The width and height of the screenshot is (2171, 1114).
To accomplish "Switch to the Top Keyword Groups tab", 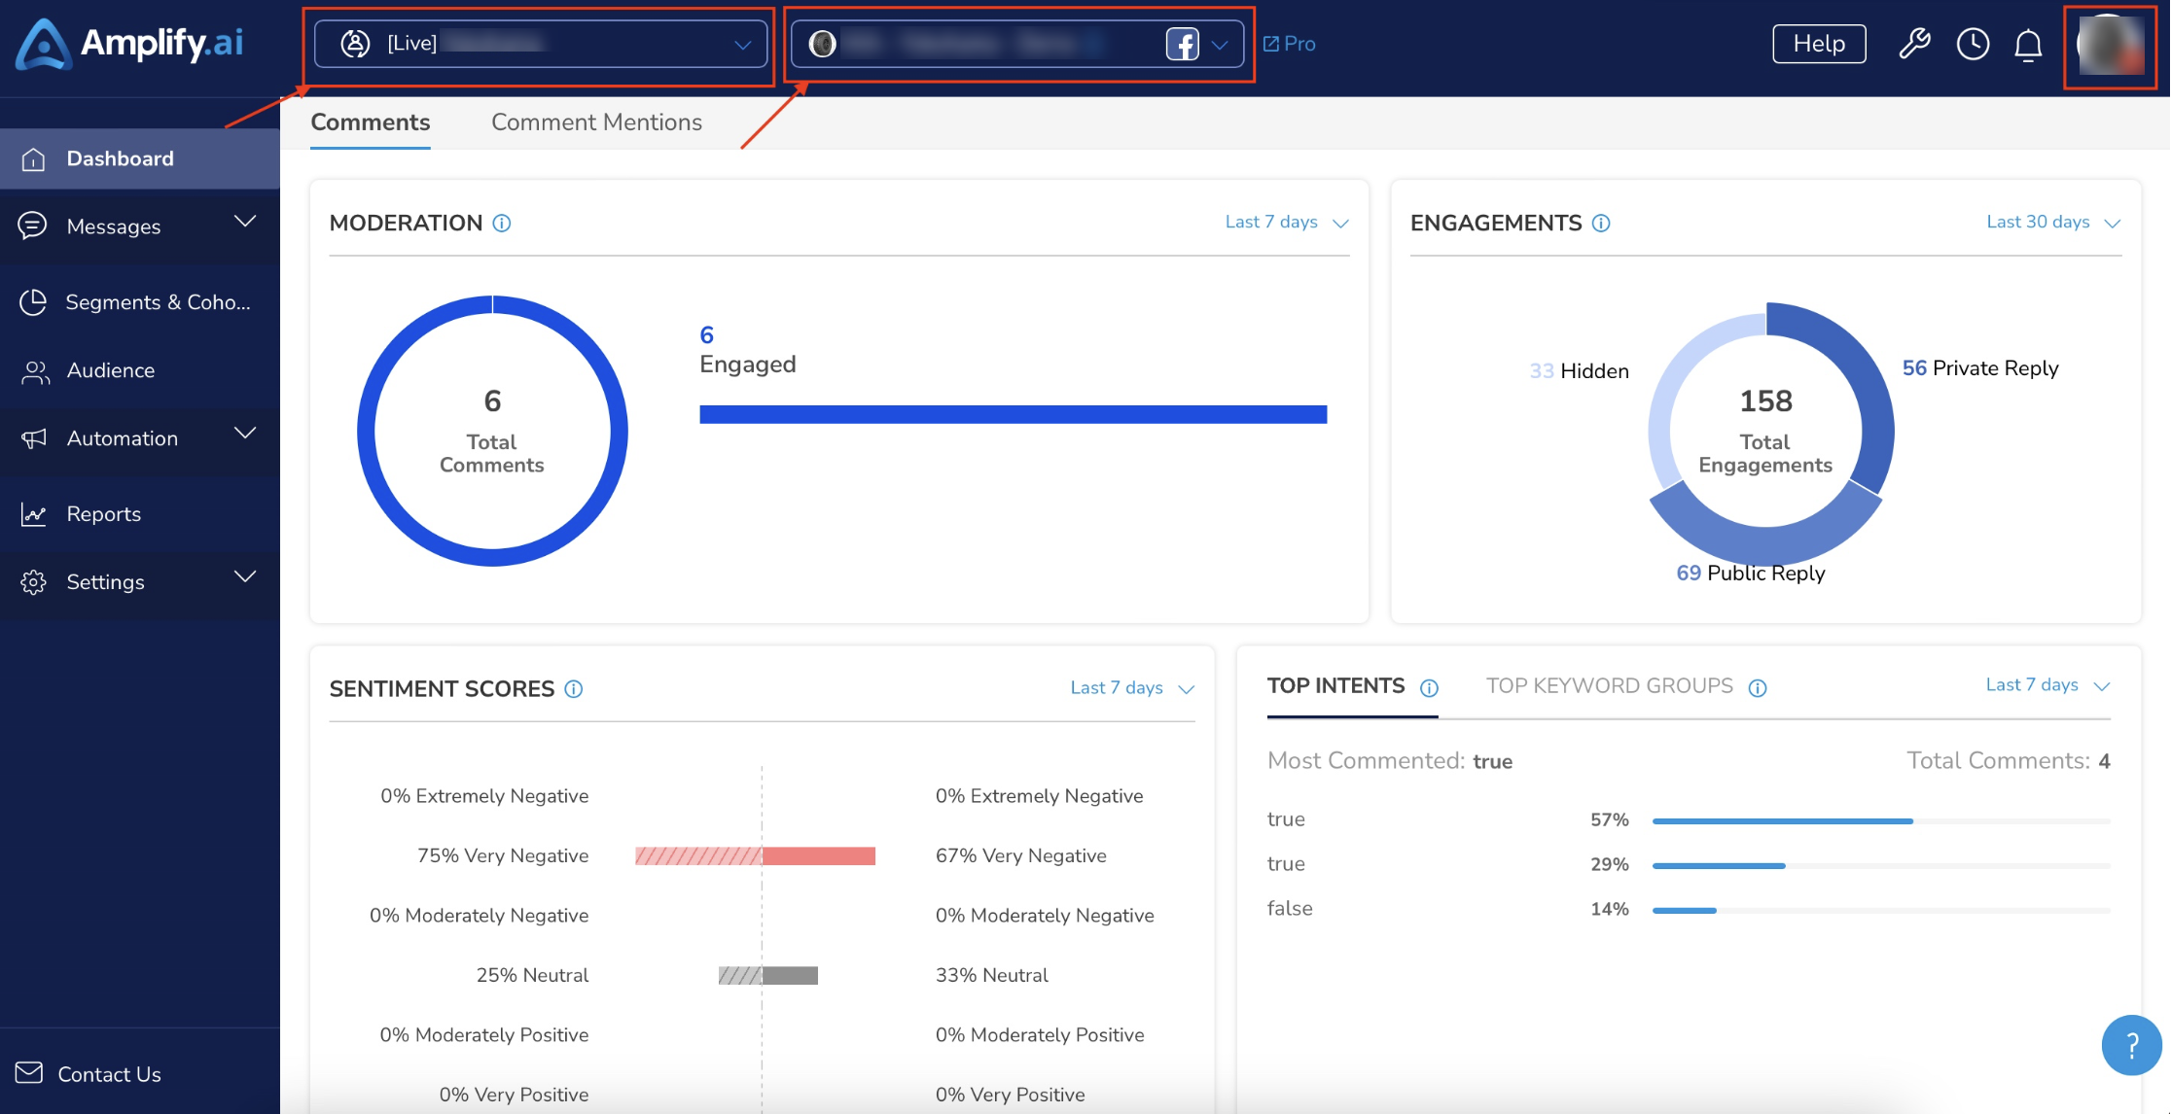I will pyautogui.click(x=1610, y=686).
